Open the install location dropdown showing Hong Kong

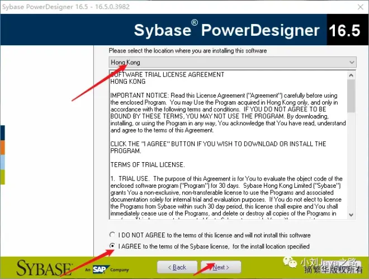pos(233,62)
